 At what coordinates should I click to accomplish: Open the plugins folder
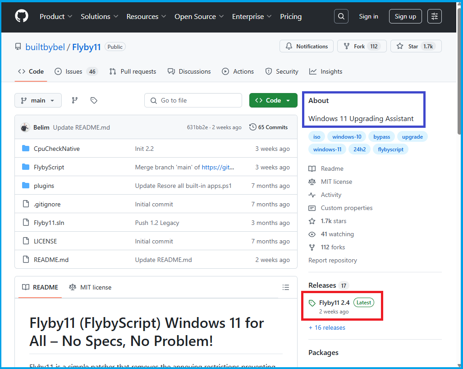44,186
